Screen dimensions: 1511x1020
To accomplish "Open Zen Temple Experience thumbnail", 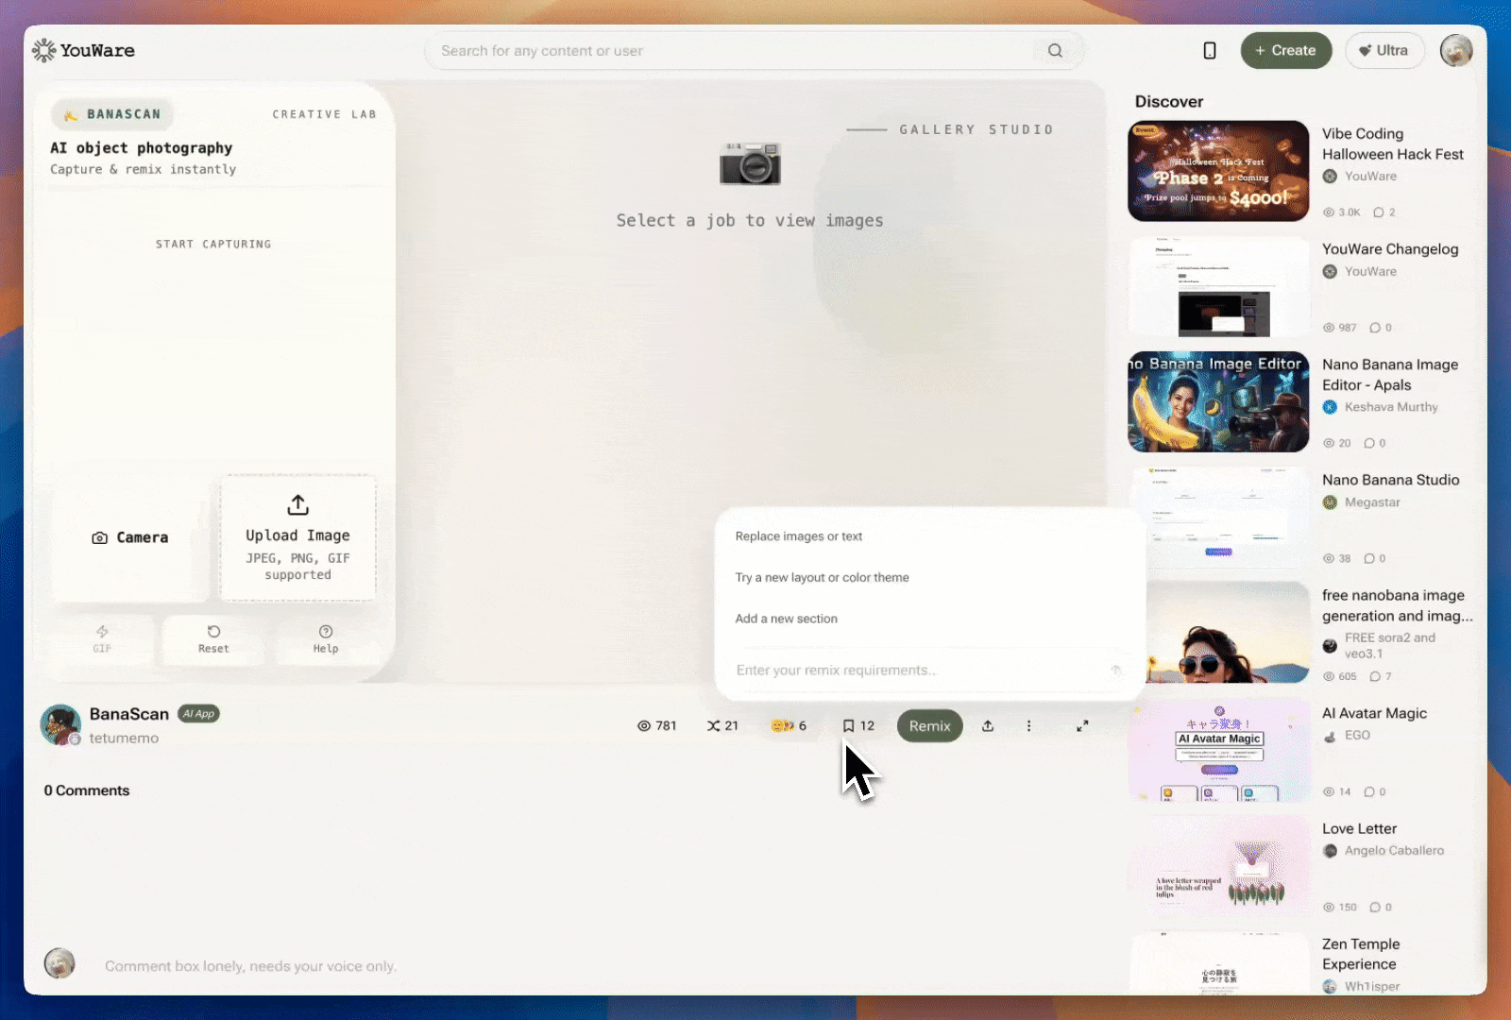I will (x=1218, y=963).
